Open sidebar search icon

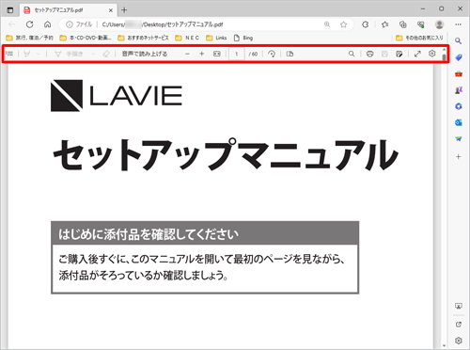click(459, 40)
